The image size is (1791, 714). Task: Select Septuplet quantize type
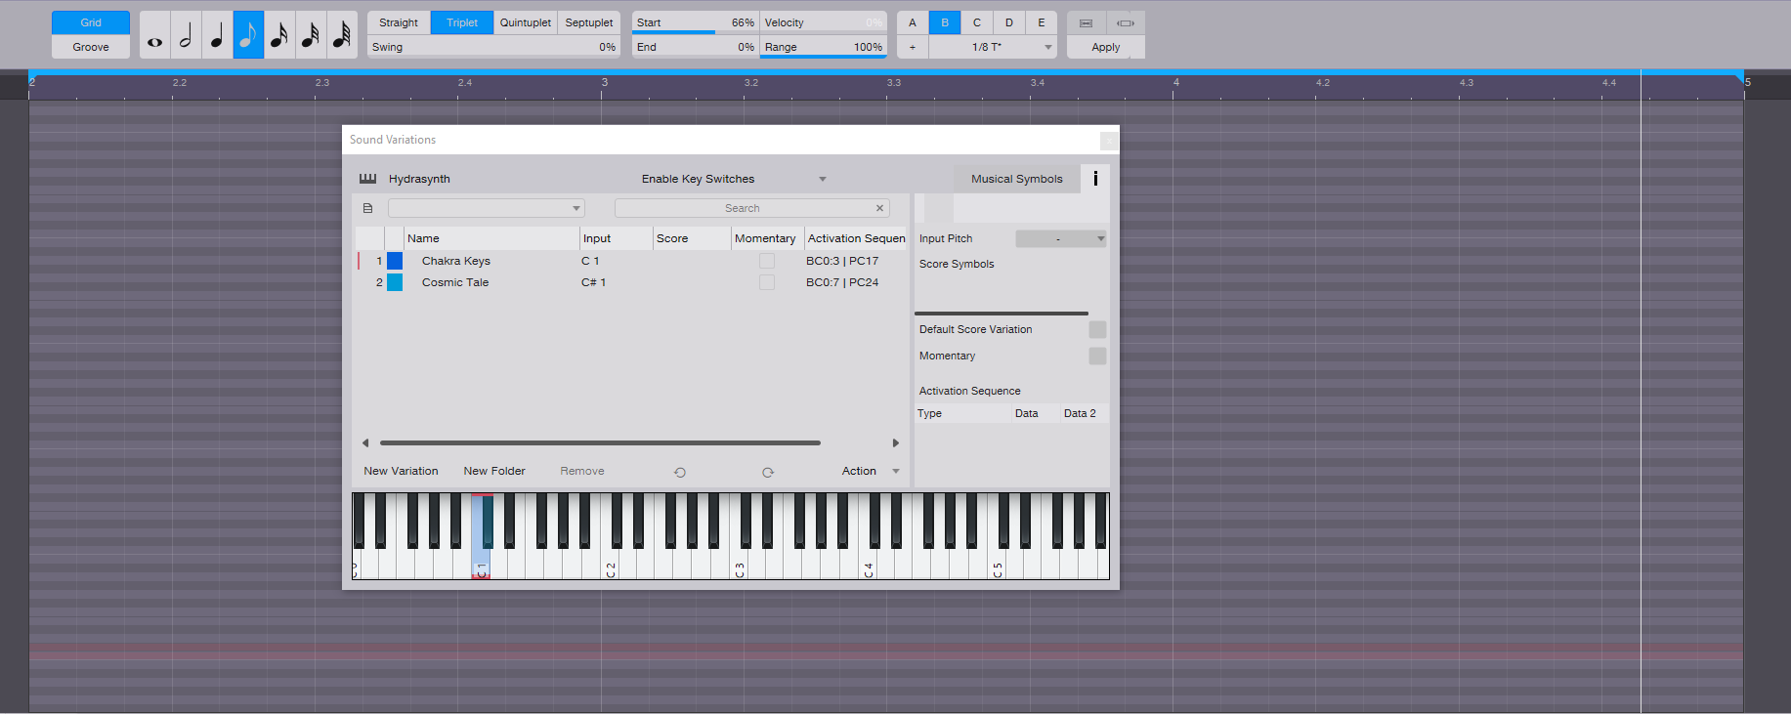point(589,22)
